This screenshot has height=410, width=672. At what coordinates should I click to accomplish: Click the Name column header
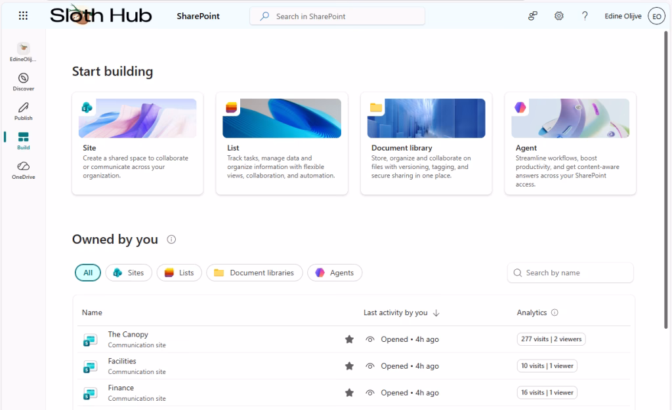tap(92, 313)
